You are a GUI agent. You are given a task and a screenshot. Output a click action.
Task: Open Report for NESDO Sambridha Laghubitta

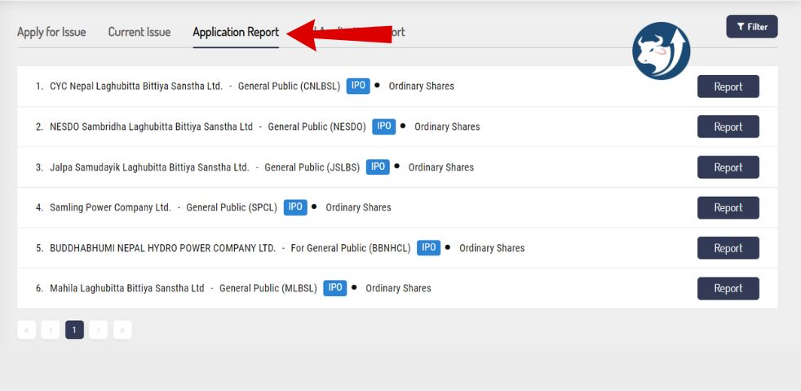coord(728,127)
